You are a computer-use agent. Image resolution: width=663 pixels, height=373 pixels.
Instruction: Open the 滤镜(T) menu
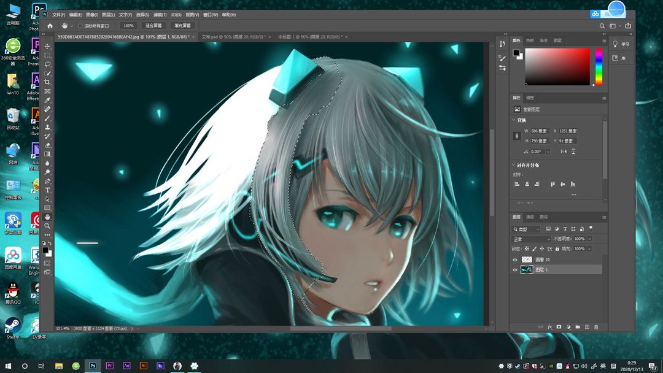point(160,15)
